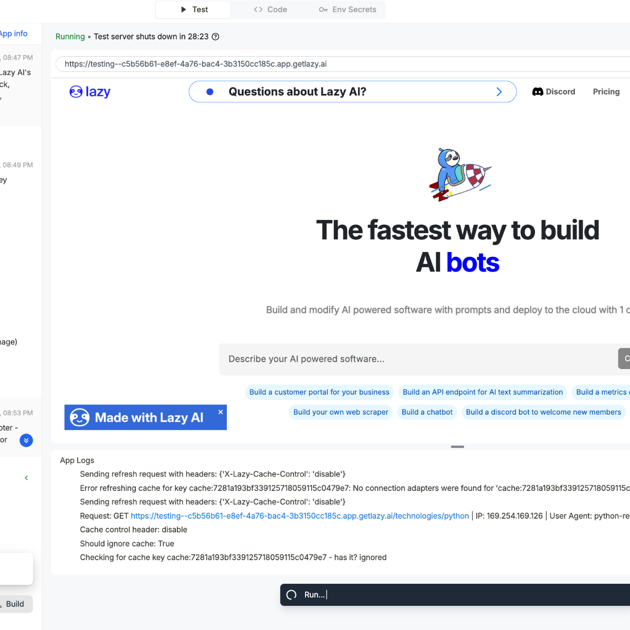Choose Build your own web scraper suggestion
Image resolution: width=630 pixels, height=630 pixels.
point(341,412)
